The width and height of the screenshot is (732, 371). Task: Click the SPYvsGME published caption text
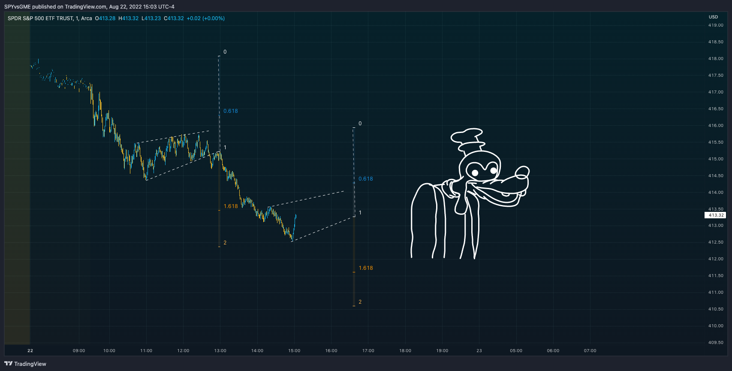[x=89, y=6]
